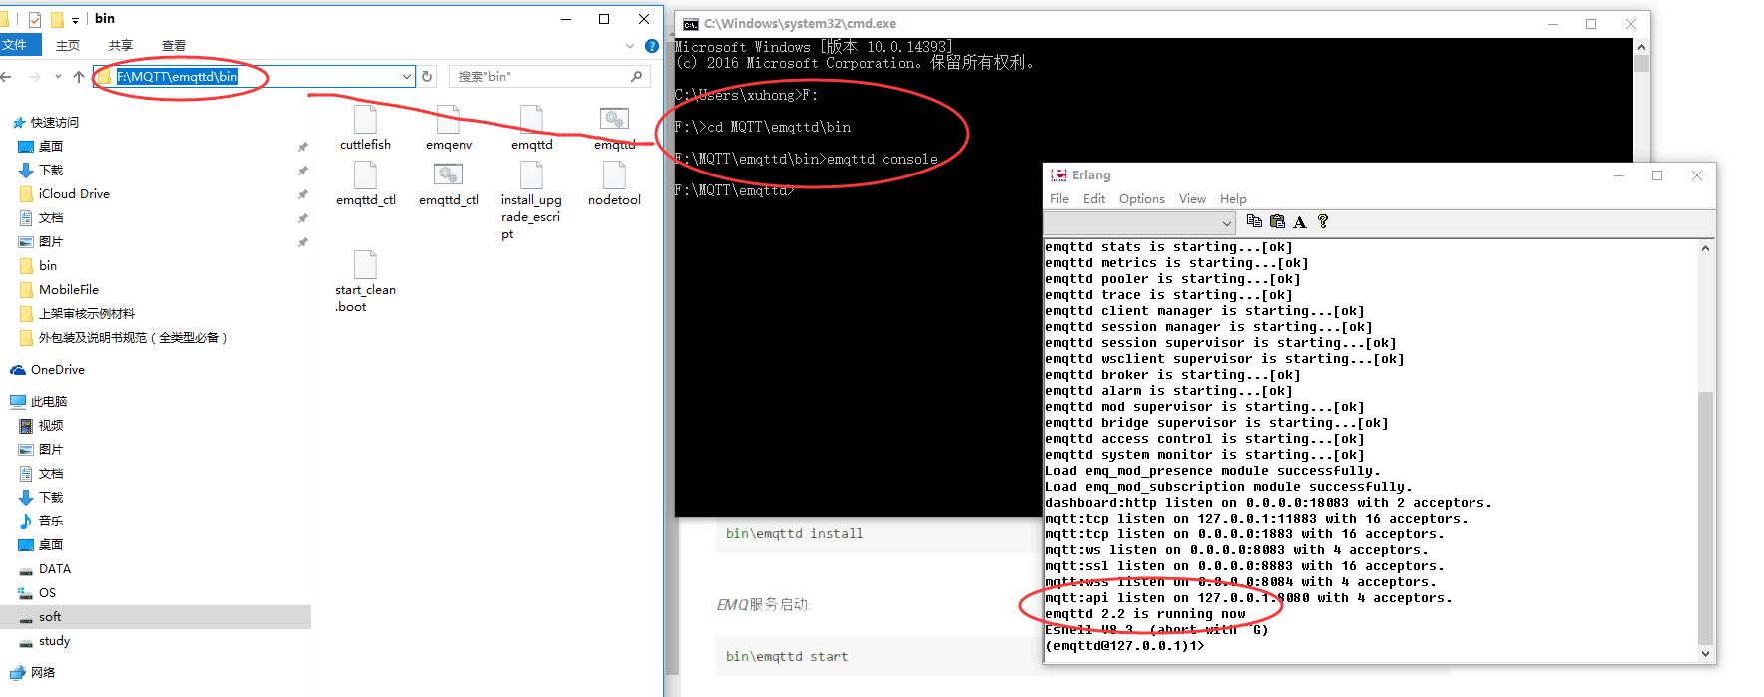Minimize the cmd.exe window
The width and height of the screenshot is (1764, 697).
(1553, 23)
